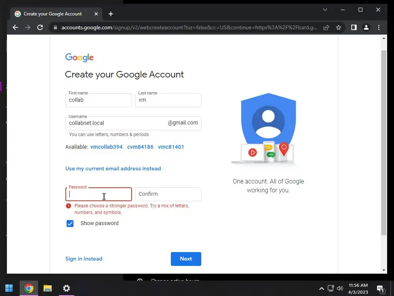Open the taskbar clock and date
The width and height of the screenshot is (394, 296).
[358, 289]
